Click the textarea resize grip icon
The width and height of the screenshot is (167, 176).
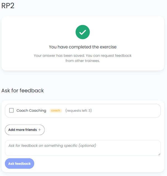click(x=159, y=154)
